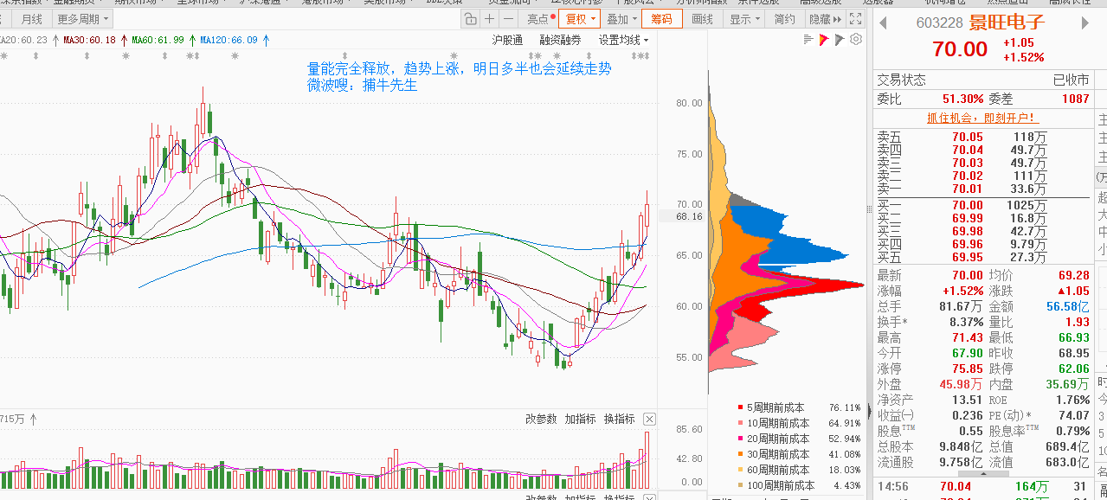Click 换指标 to change indicator
The height and width of the screenshot is (500, 1107).
click(619, 419)
